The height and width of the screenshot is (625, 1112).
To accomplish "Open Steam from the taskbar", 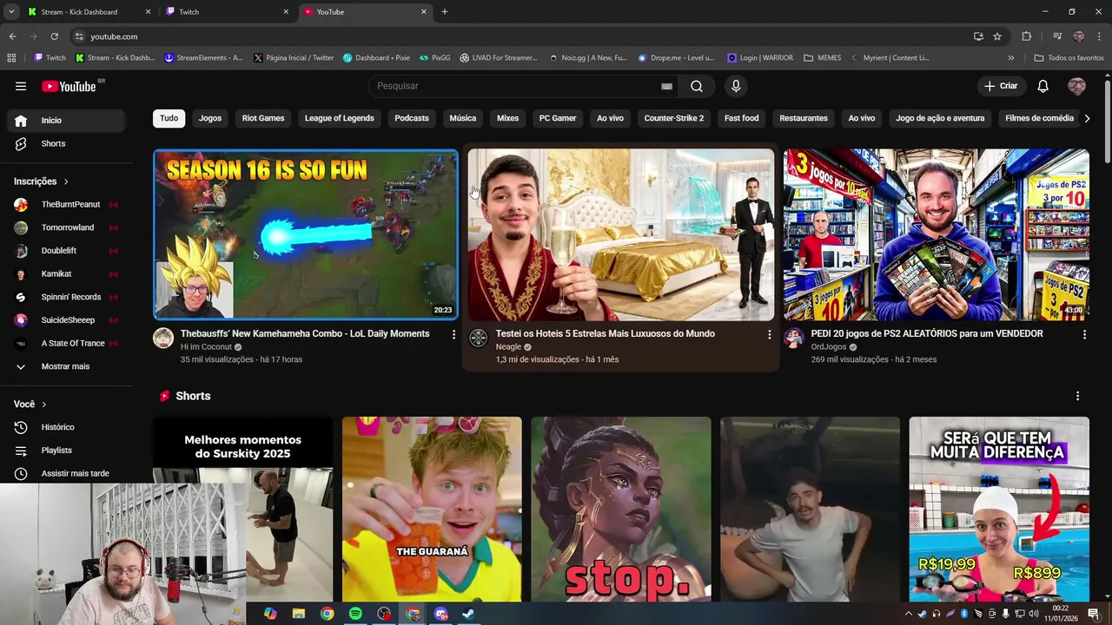I will tap(468, 614).
